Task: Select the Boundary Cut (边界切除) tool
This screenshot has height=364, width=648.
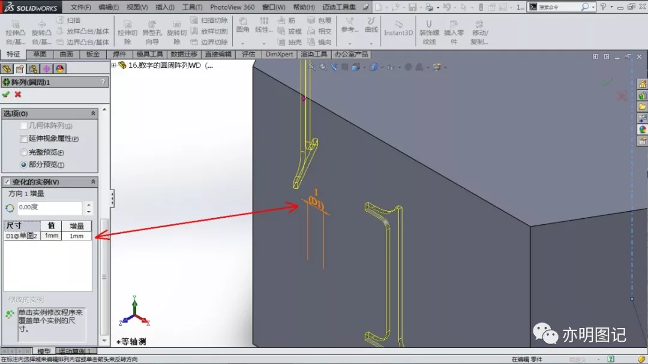Action: click(209, 42)
